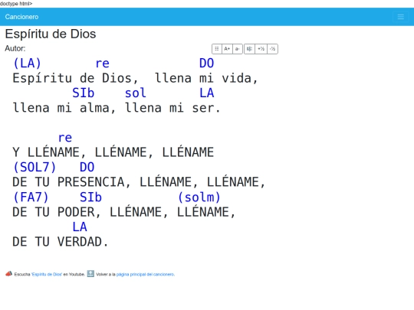The height and width of the screenshot is (310, 414).
Task: Click the word 'Escucha' in the footer
Action: (x=22, y=275)
